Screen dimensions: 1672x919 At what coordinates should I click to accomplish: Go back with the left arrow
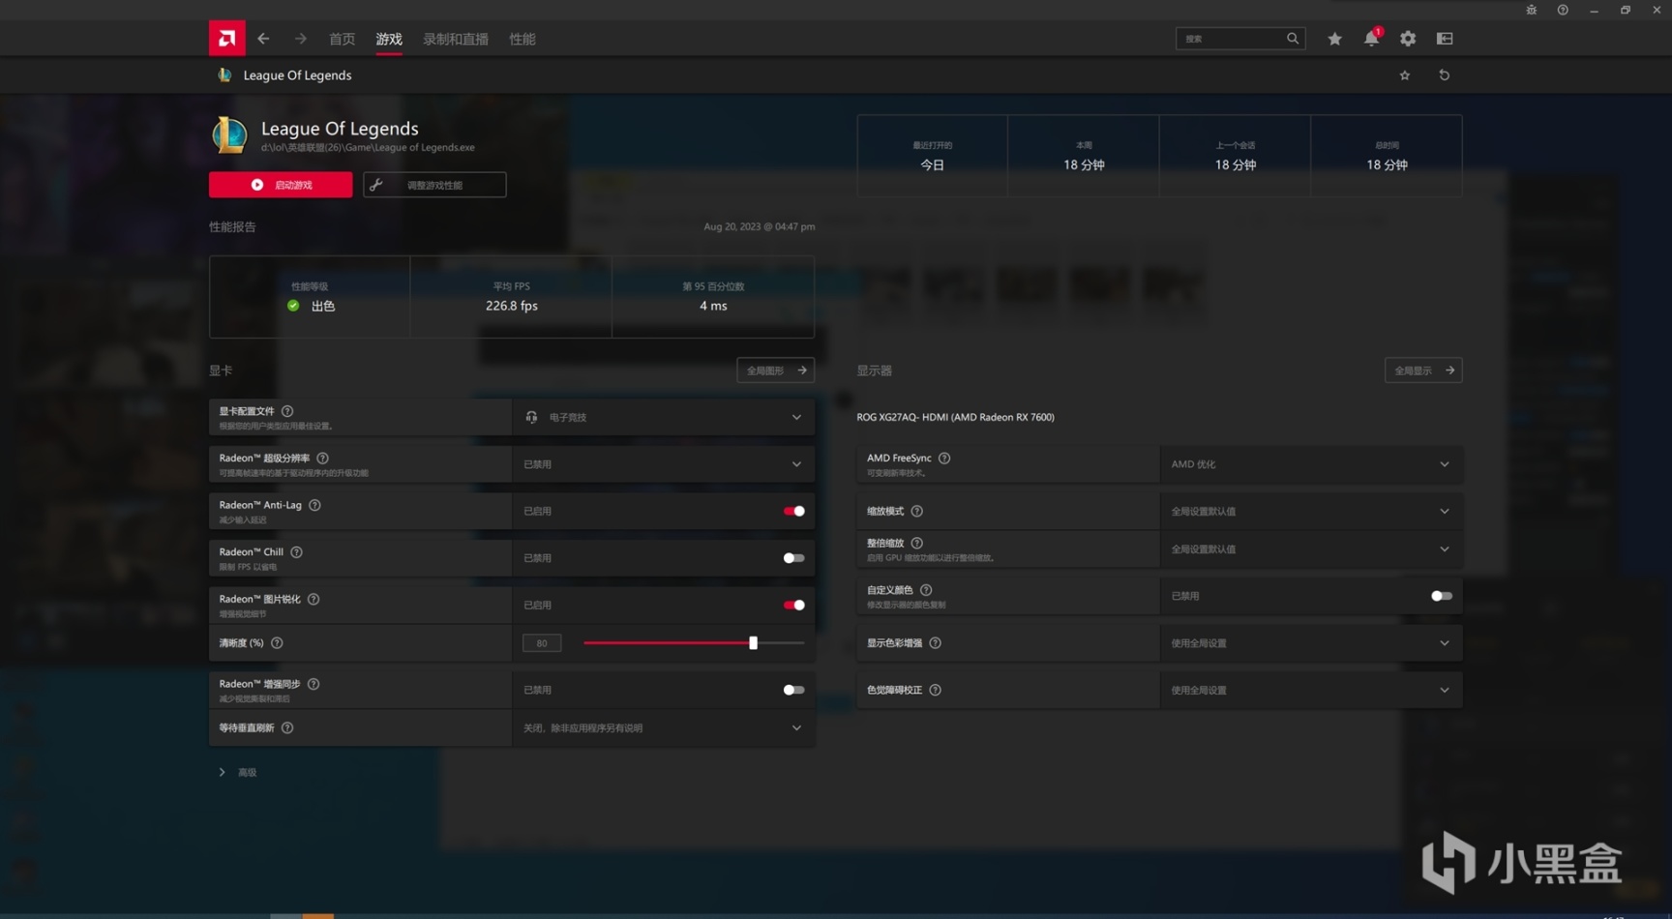click(263, 39)
